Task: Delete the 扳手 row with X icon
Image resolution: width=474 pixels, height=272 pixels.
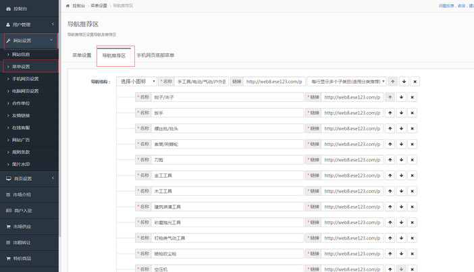Action: click(413, 113)
